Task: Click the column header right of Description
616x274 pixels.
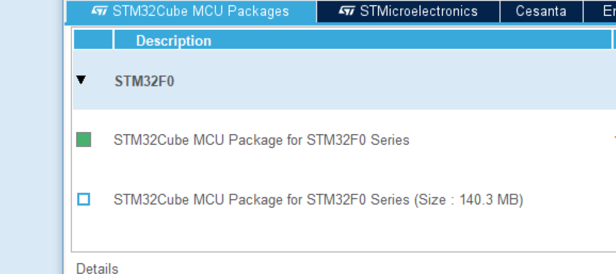Action: coord(614,40)
